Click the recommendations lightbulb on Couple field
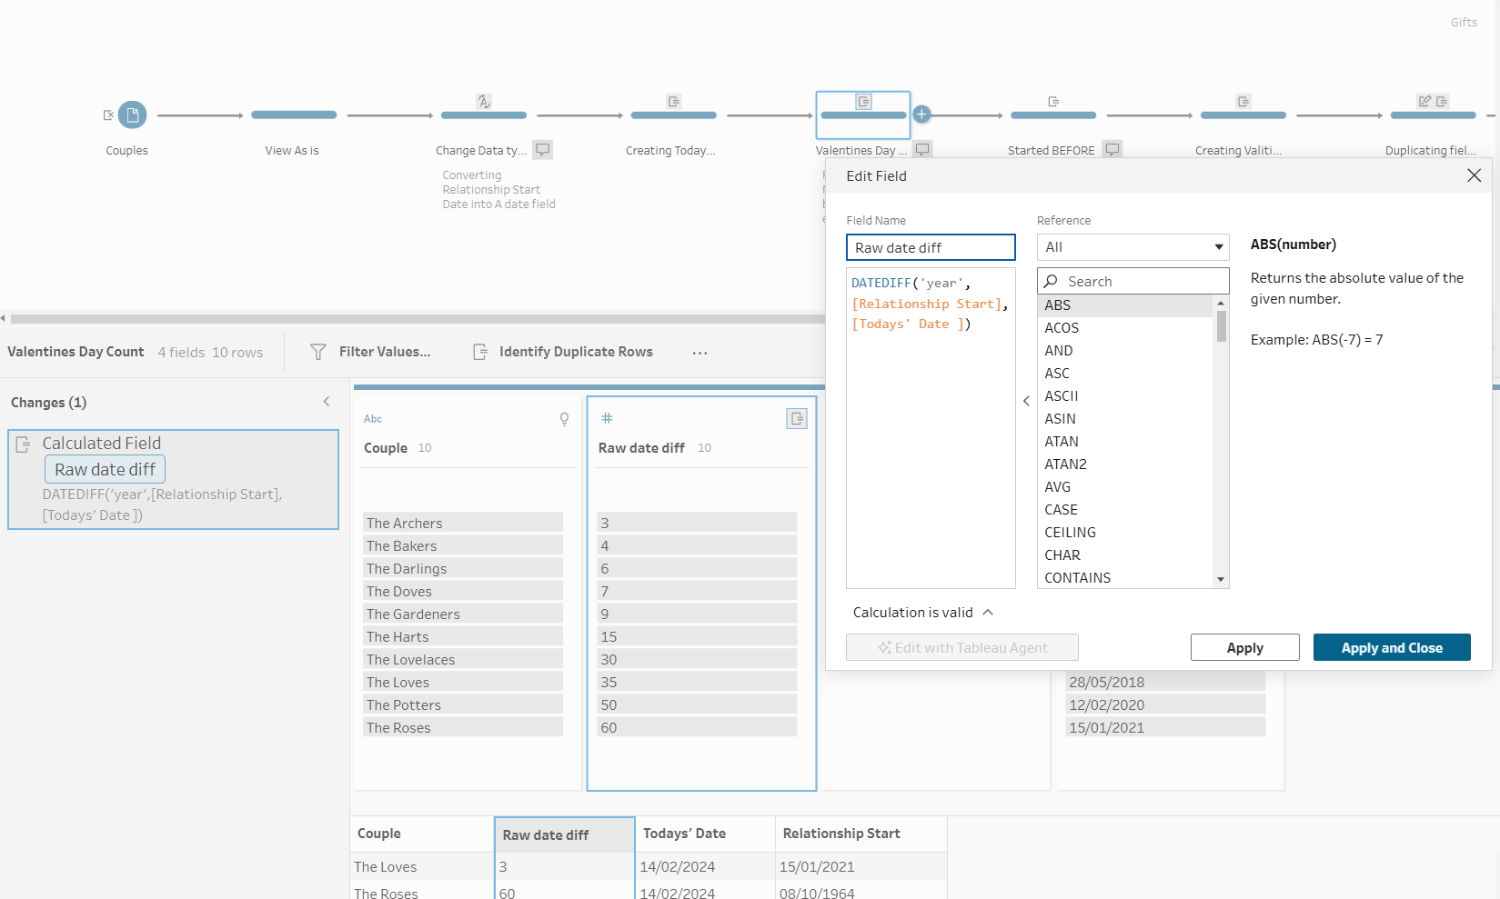Viewport: 1500px width, 899px height. pos(564,419)
